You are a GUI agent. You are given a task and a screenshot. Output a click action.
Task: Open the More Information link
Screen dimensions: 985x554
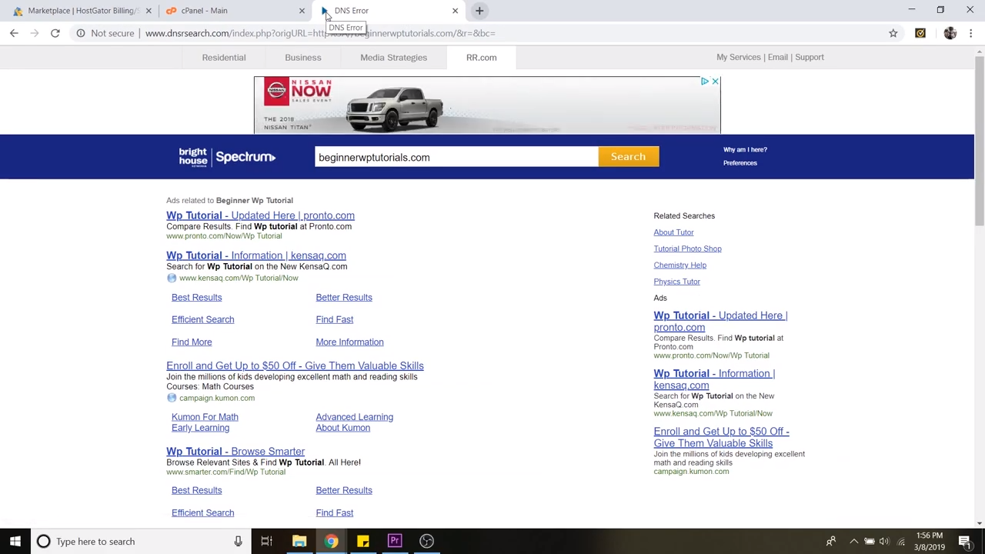(349, 342)
